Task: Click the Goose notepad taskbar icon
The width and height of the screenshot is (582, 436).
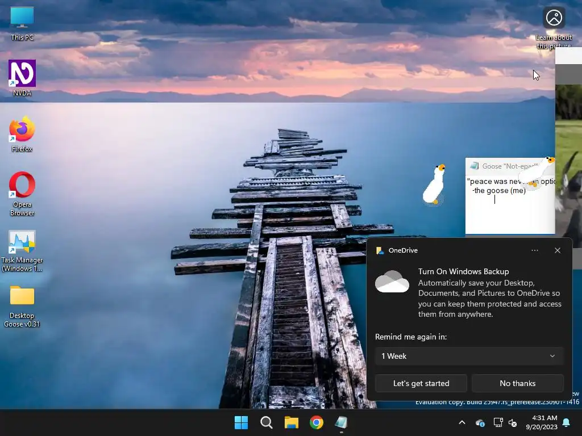Action: 342,422
